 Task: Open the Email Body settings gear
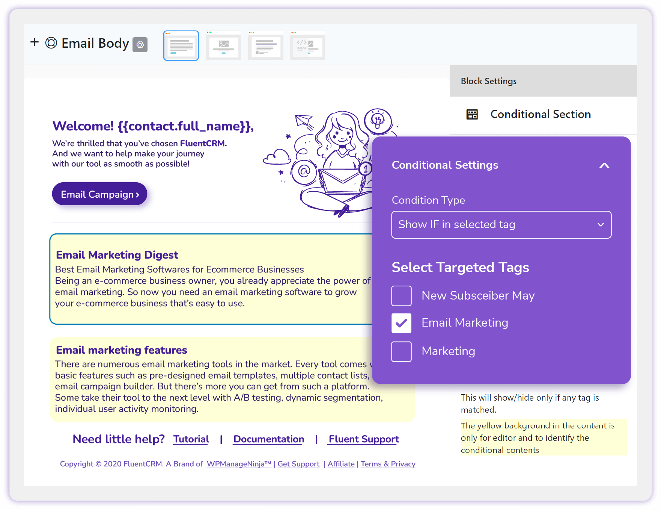pos(140,45)
